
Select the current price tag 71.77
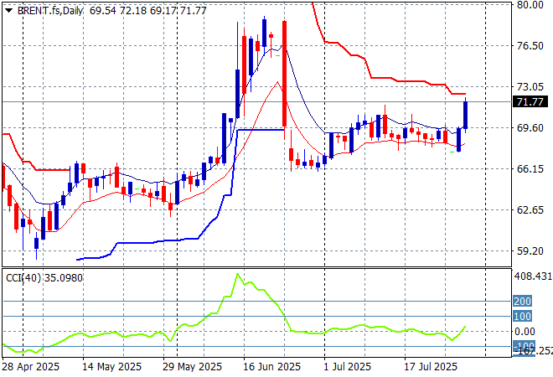coord(530,102)
